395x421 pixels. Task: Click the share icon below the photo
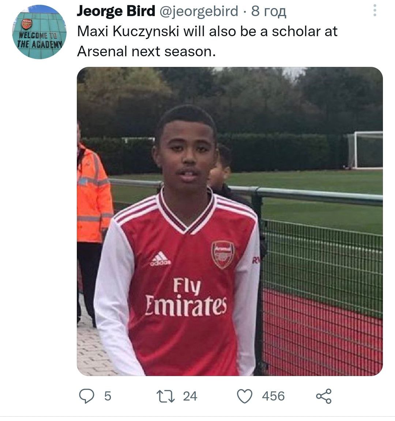(324, 396)
